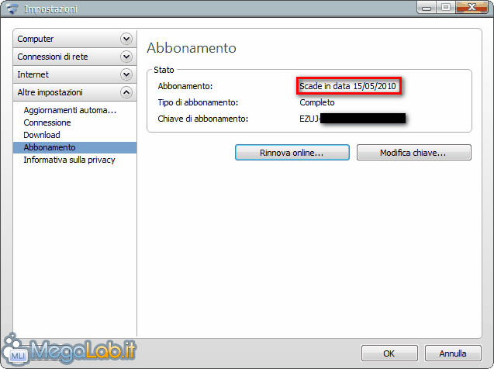Viewport: 494px width, 369px height.
Task: Select the Connessione sidebar item
Action: (47, 122)
